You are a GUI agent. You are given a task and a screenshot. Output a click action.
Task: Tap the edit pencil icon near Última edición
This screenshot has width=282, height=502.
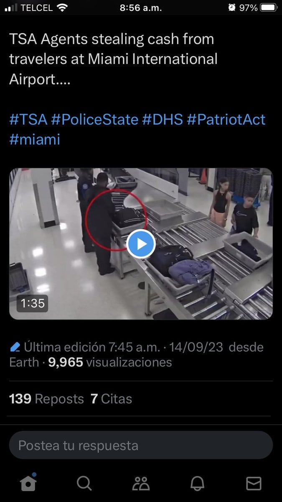pyautogui.click(x=15, y=347)
